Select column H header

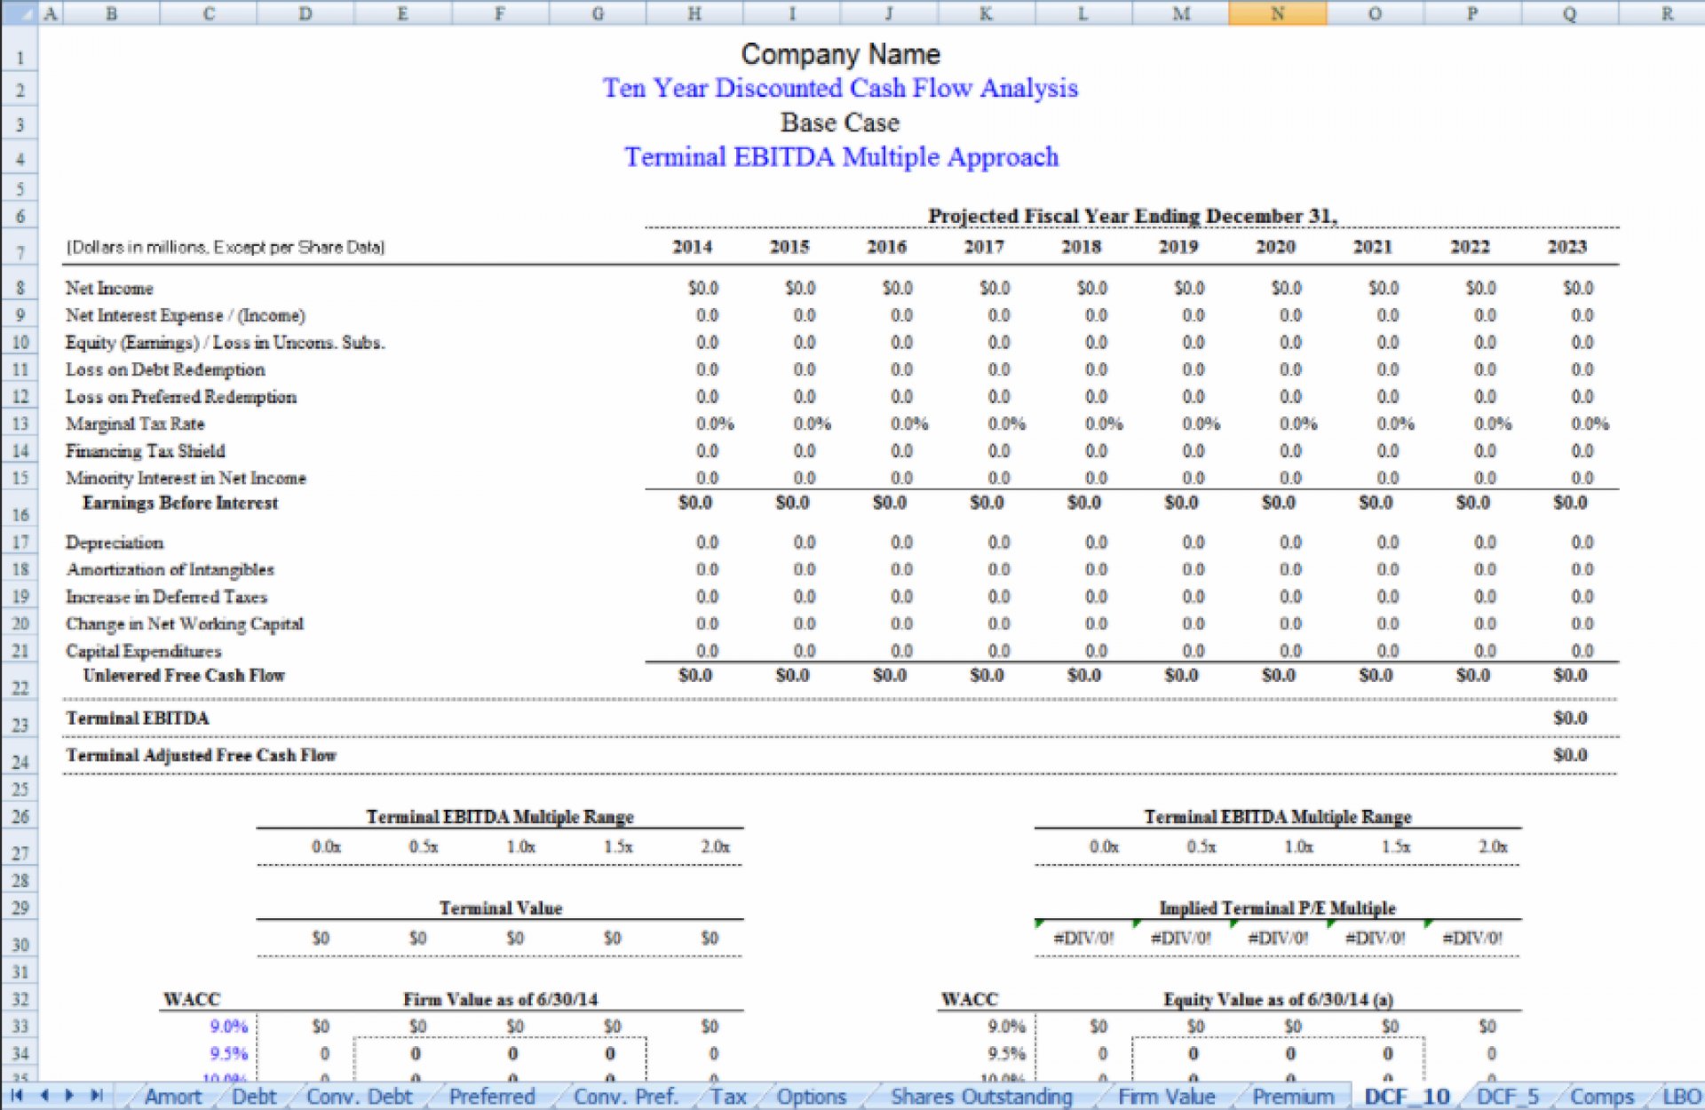tap(694, 12)
